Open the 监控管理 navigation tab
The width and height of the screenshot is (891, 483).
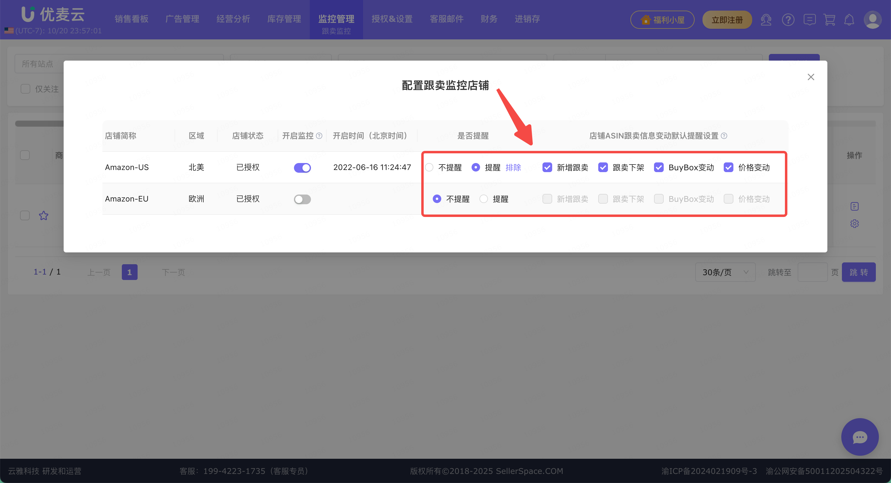336,19
